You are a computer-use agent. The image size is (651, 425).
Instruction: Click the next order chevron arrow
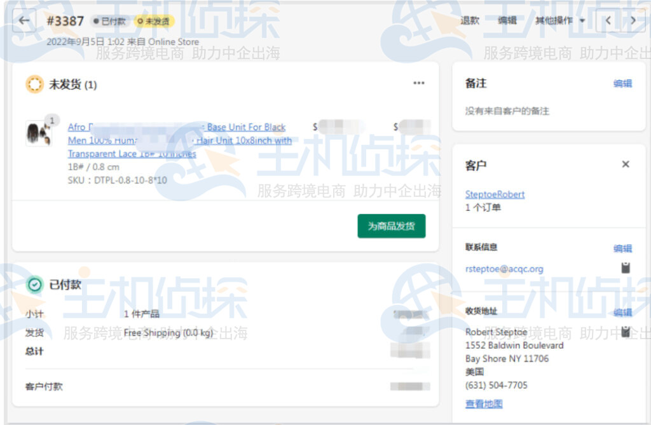pos(634,20)
